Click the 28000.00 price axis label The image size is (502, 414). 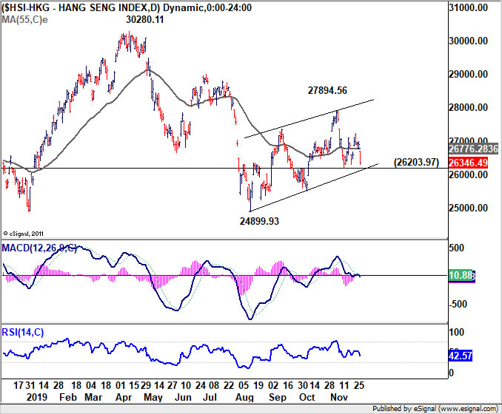469,107
